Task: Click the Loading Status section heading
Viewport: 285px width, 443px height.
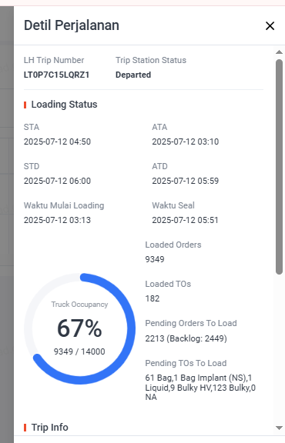Action: click(x=64, y=105)
